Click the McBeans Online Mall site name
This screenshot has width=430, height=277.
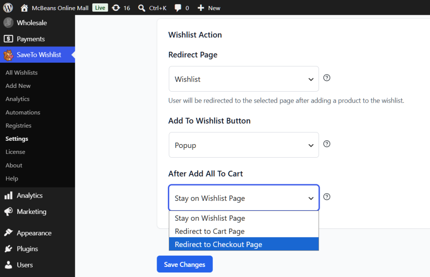[x=60, y=8]
